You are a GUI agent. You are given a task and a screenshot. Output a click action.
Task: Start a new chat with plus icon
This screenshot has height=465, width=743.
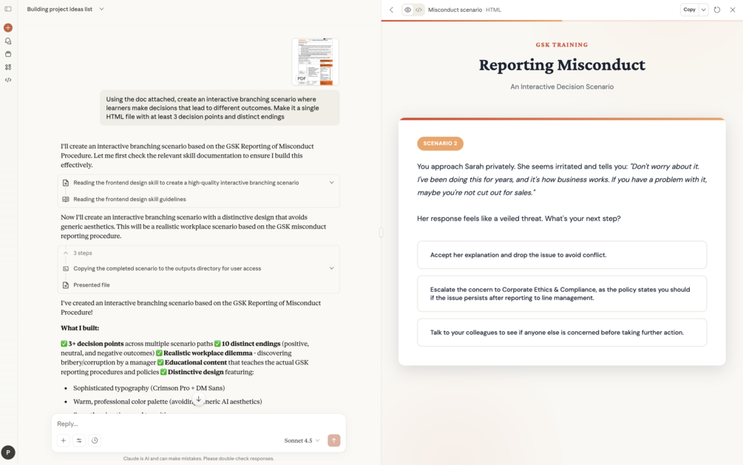[x=8, y=28]
